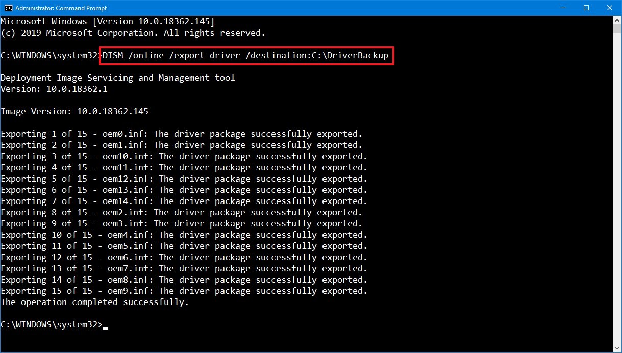Click the scrollbar down arrow
622x353 pixels.
click(x=617, y=348)
